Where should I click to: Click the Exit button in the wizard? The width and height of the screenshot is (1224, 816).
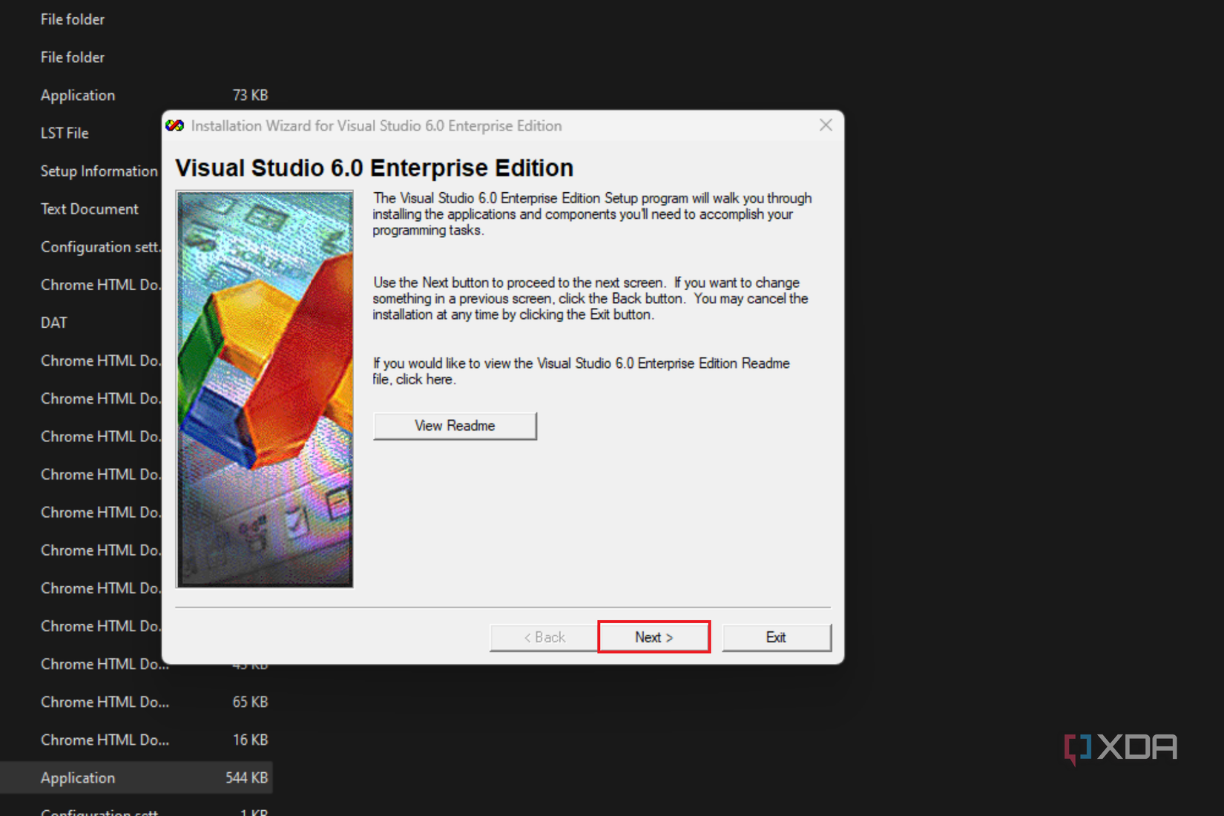776,637
